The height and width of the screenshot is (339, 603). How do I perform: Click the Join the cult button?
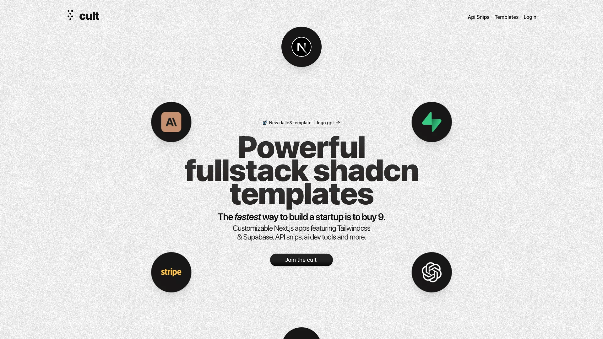click(x=301, y=260)
